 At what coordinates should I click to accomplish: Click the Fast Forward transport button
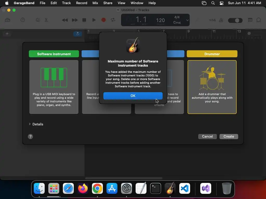(x=75, y=20)
